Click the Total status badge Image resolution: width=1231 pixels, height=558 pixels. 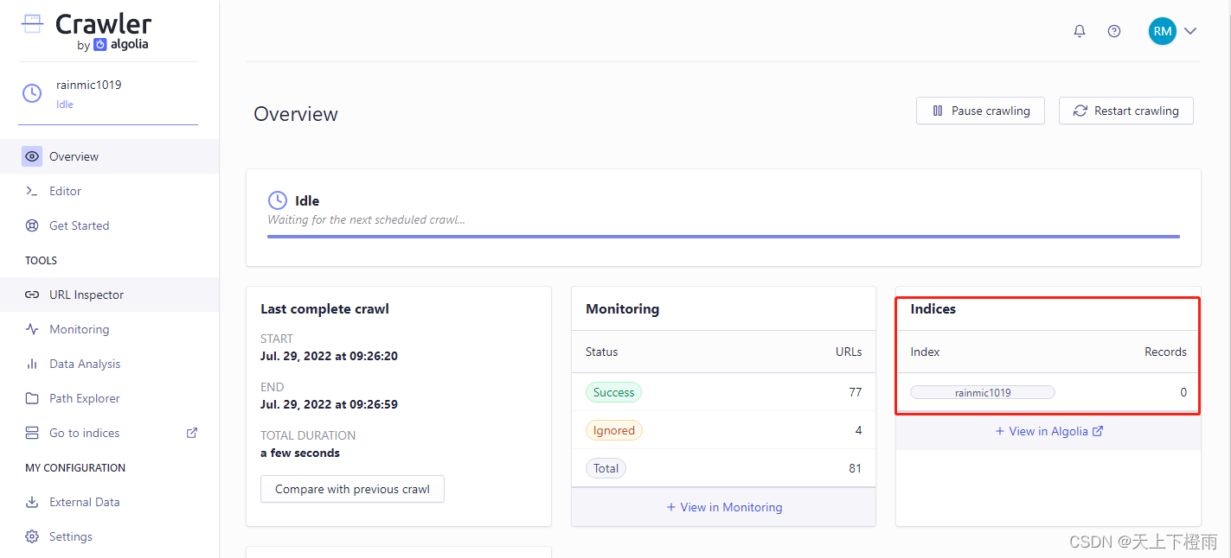coord(606,468)
